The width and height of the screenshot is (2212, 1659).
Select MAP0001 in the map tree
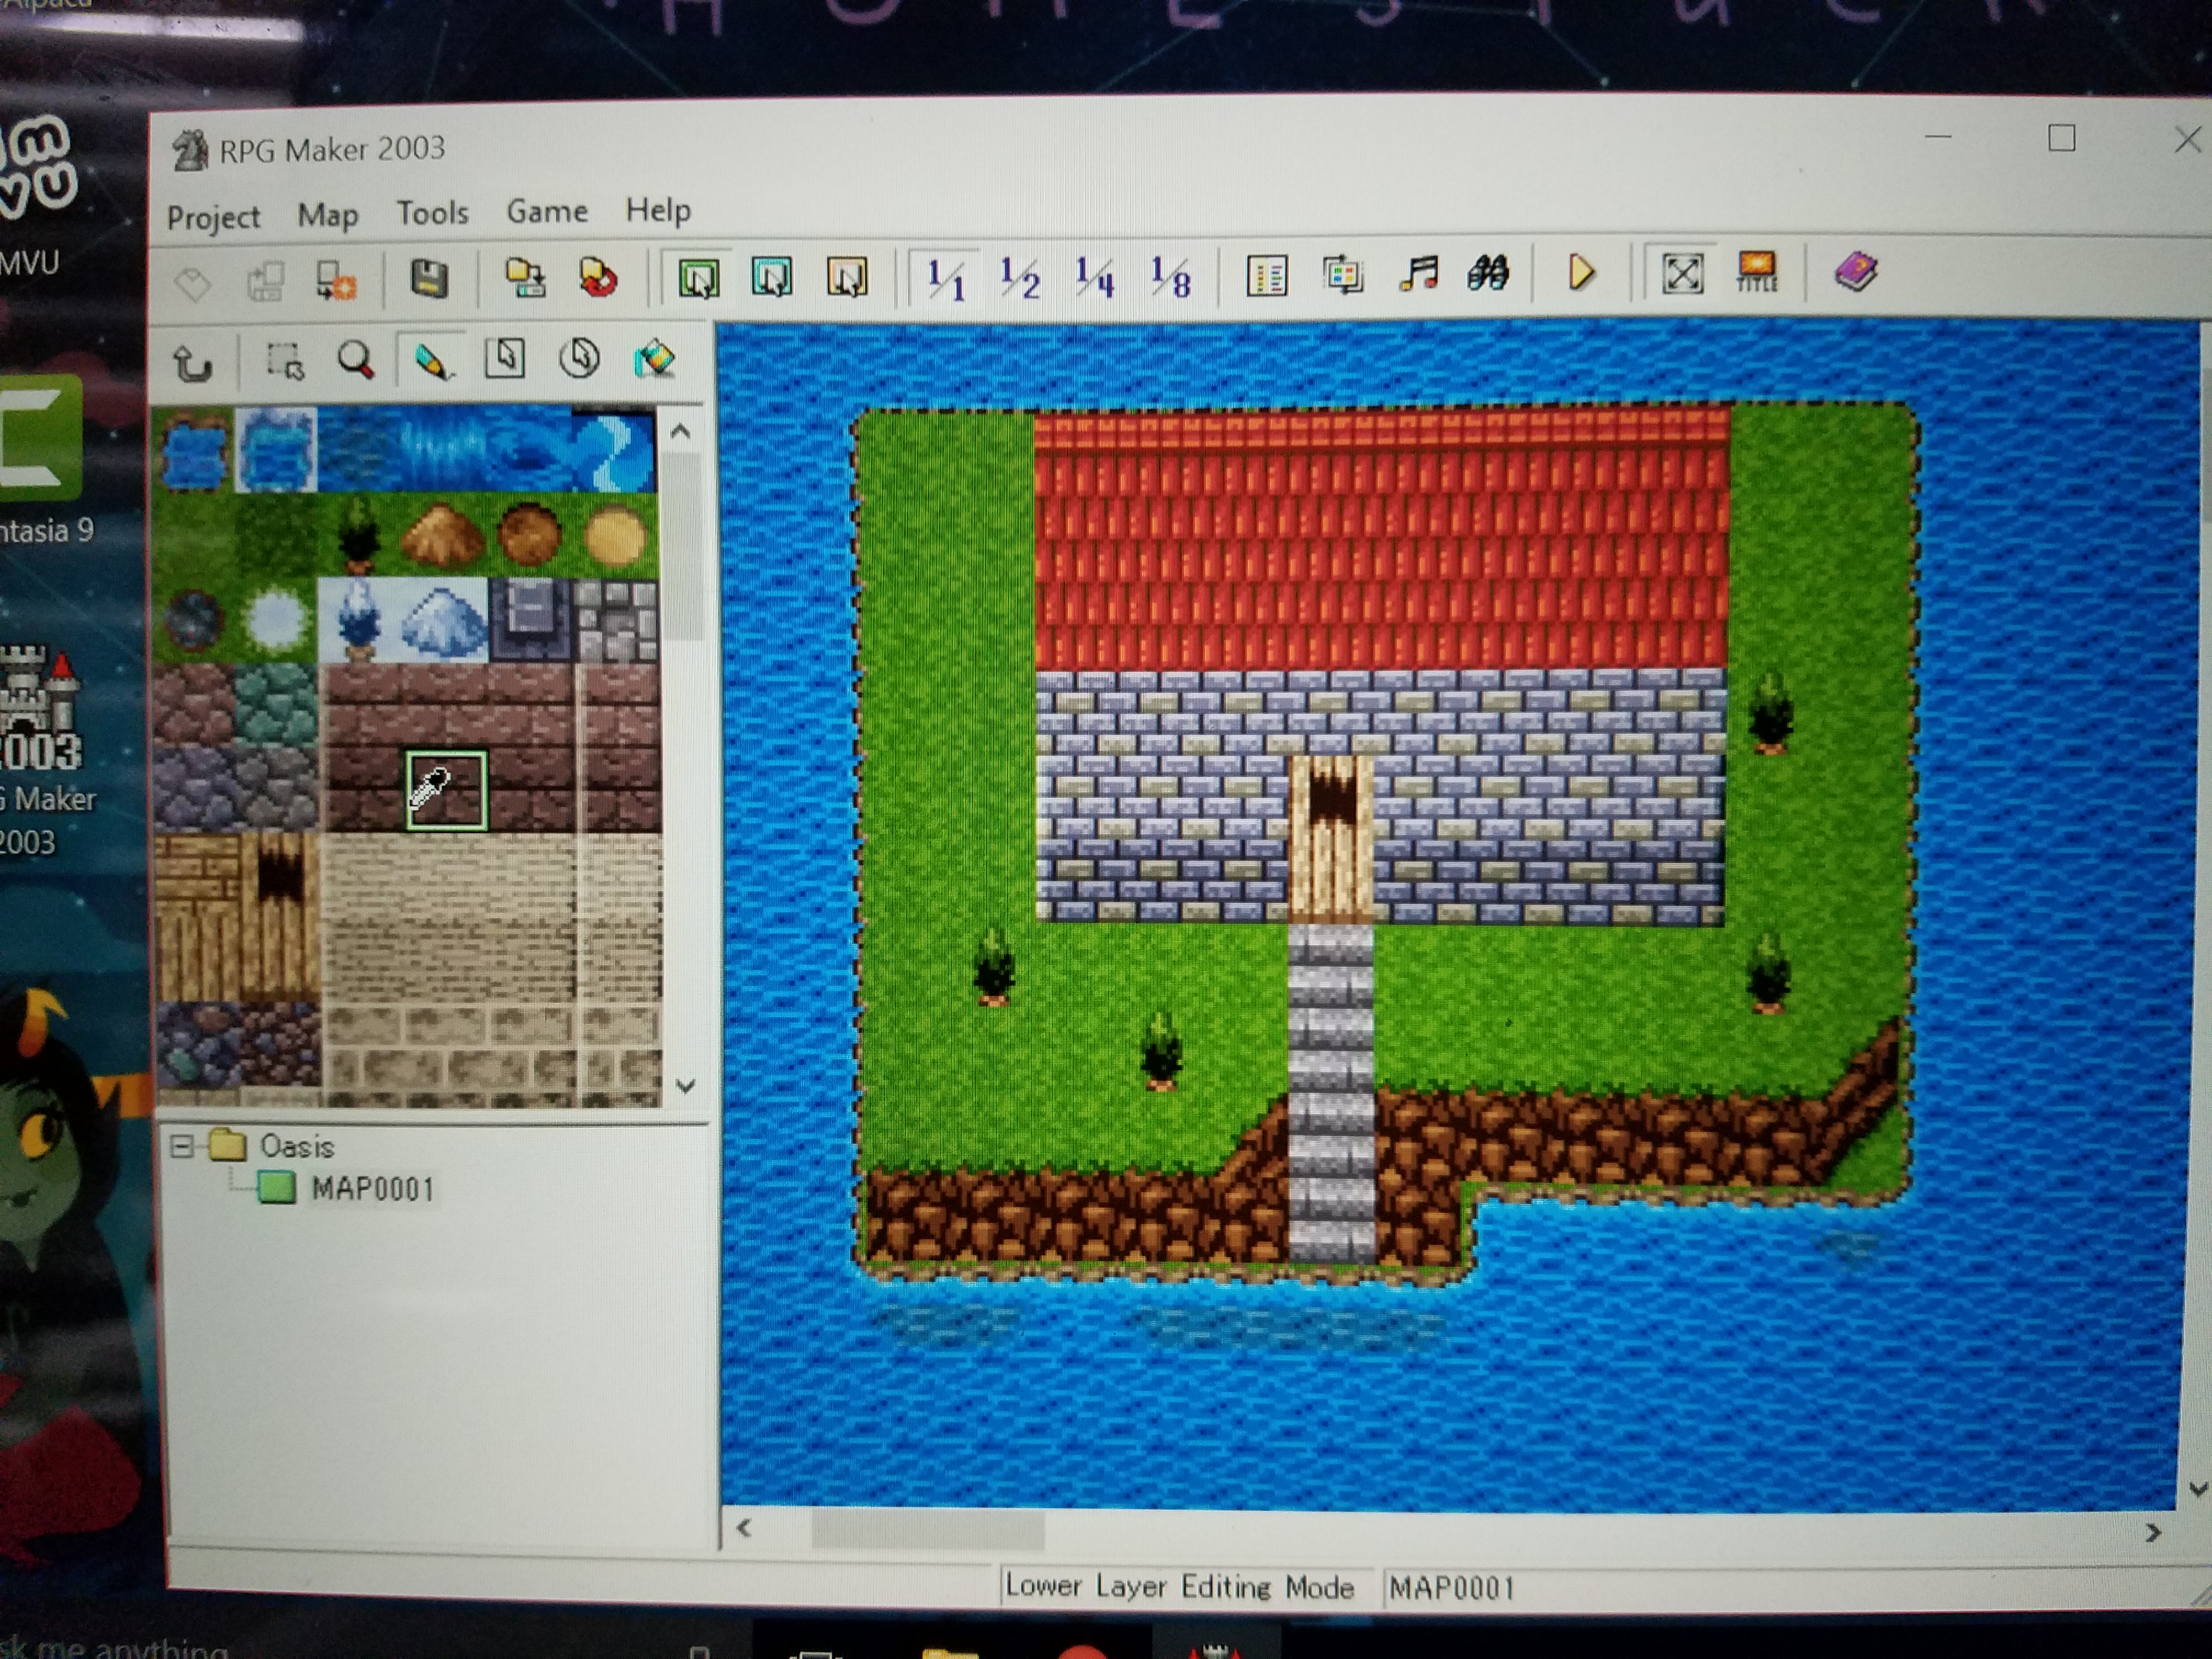click(x=372, y=1189)
